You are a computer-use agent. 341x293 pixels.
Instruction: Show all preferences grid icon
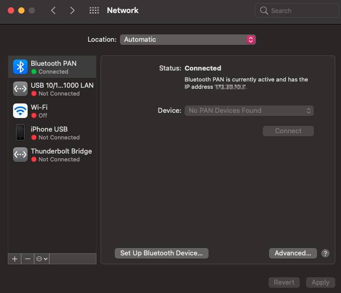coord(94,10)
